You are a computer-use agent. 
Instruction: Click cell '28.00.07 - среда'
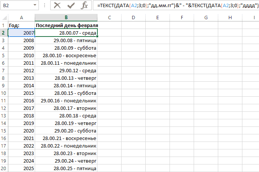point(66,33)
